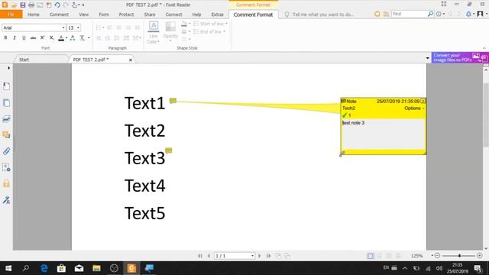The image size is (489, 275).
Task: Open the Comments panel icon
Action: 6,134
